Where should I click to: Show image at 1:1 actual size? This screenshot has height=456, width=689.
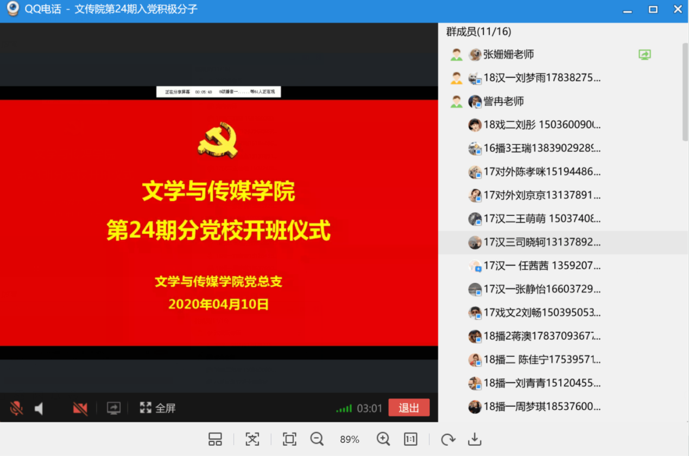[410, 439]
